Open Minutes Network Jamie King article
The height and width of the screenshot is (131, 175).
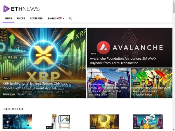pos(108,90)
